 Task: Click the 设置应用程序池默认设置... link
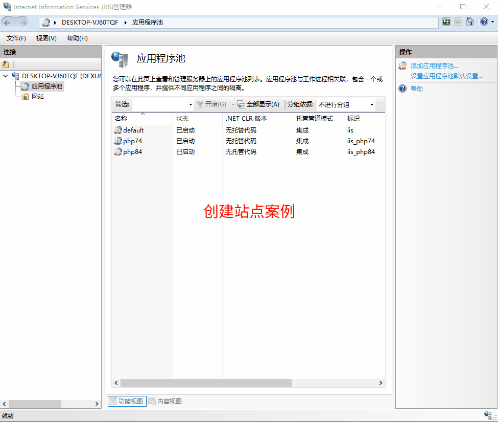pos(446,76)
